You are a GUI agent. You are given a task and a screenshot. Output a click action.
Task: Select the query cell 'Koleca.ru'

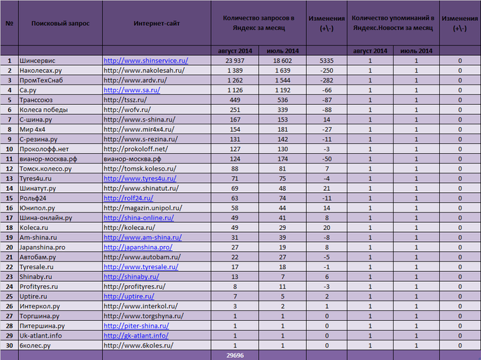pyautogui.click(x=60, y=227)
